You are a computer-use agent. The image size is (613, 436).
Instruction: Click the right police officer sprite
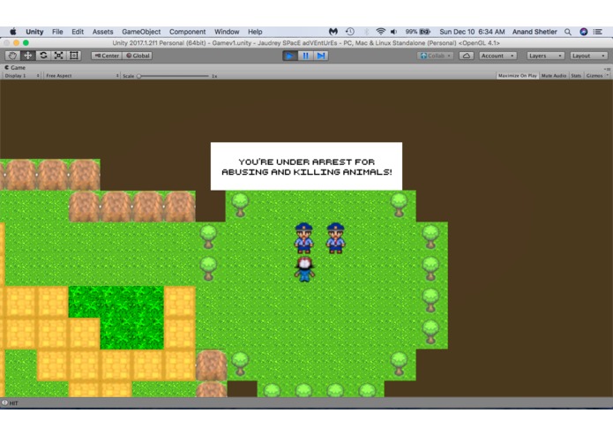tap(335, 237)
